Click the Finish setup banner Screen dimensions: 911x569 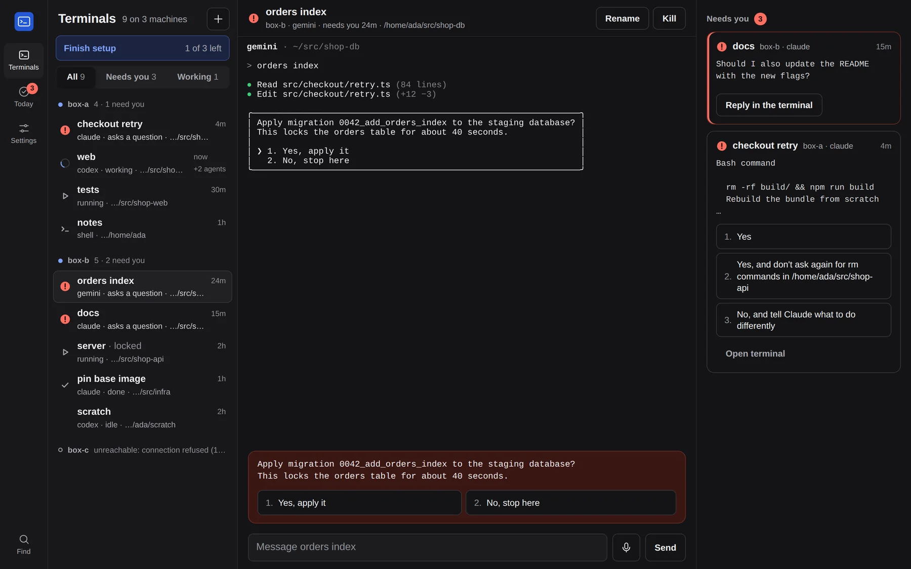coord(143,48)
